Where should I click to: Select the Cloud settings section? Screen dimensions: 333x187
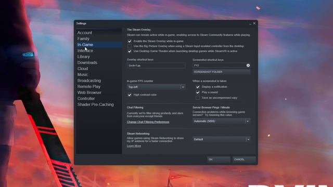pyautogui.click(x=83, y=69)
